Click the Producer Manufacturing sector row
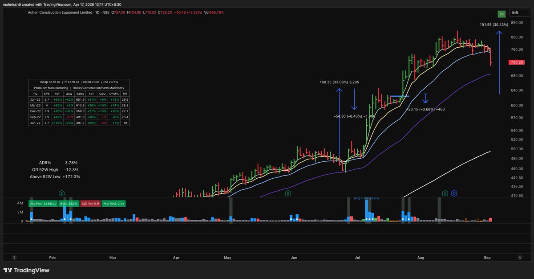Image resolution: width=534 pixels, height=279 pixels. (79, 88)
